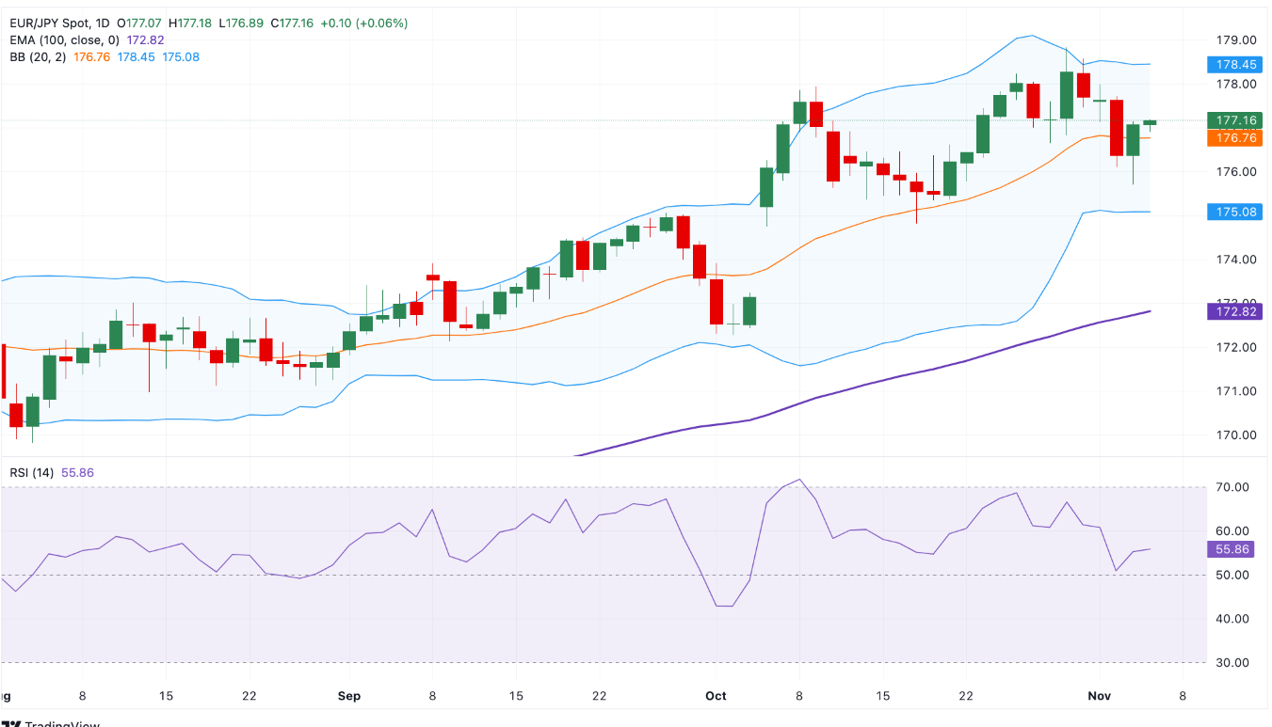The height and width of the screenshot is (727, 1272).
Task: Click the purple 172.82 EMA axis tag
Action: [1236, 311]
